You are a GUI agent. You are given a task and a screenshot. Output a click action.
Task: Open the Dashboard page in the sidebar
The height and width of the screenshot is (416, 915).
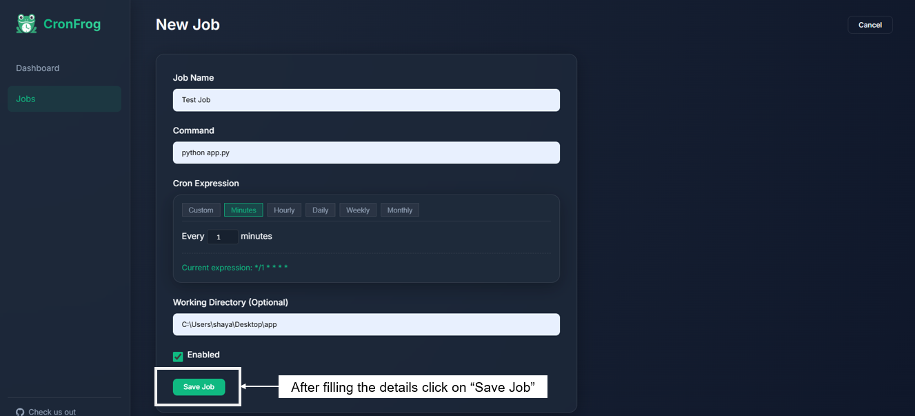[x=38, y=68]
